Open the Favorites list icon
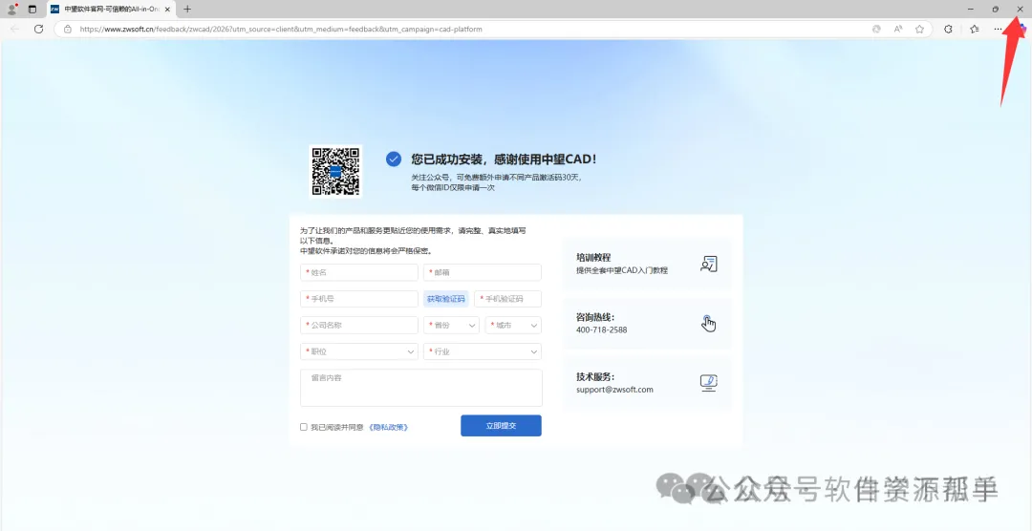 [x=974, y=29]
